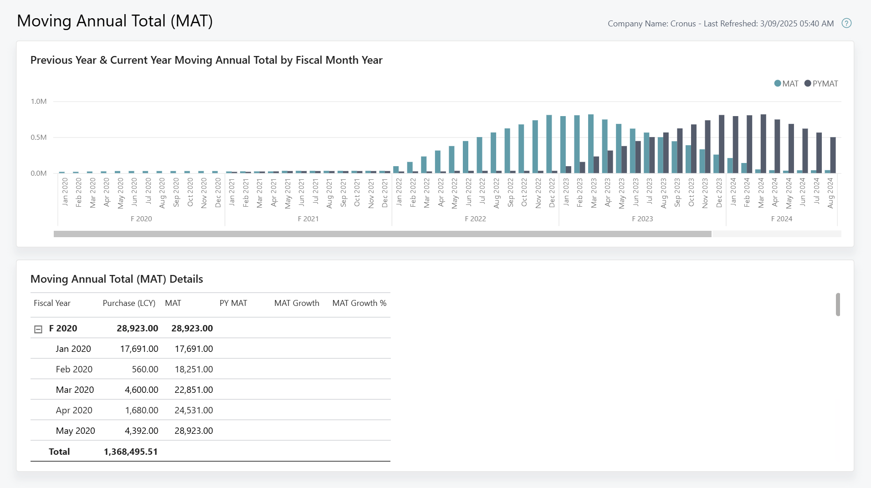Image resolution: width=871 pixels, height=488 pixels.
Task: Toggle the PYMAT series in the legend
Action: pyautogui.click(x=822, y=83)
